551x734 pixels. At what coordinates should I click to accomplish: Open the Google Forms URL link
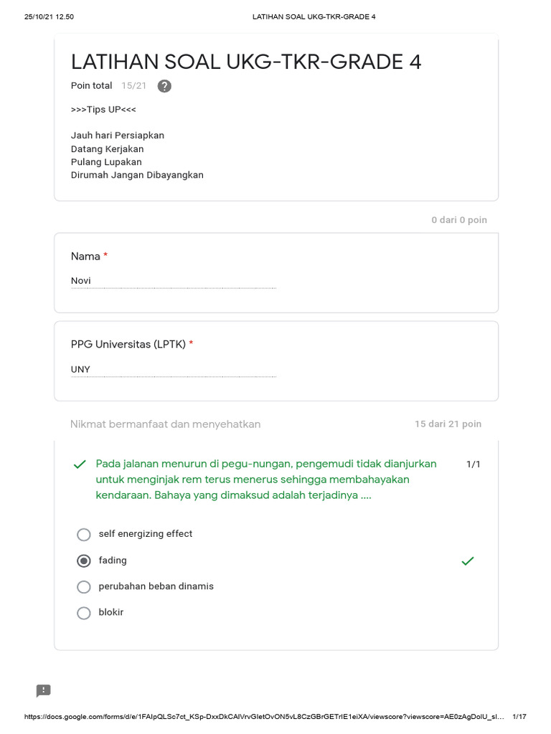[x=265, y=717]
